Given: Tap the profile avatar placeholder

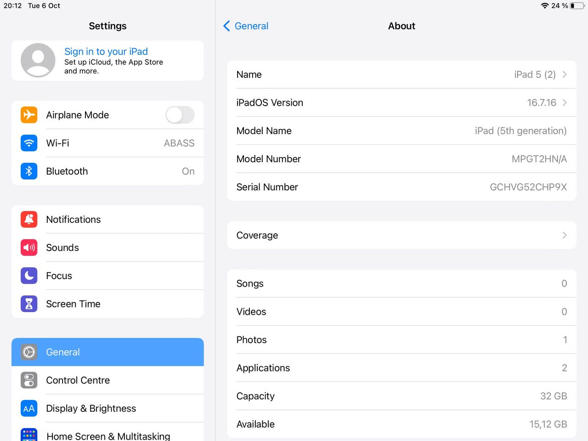Looking at the screenshot, I should 38,60.
